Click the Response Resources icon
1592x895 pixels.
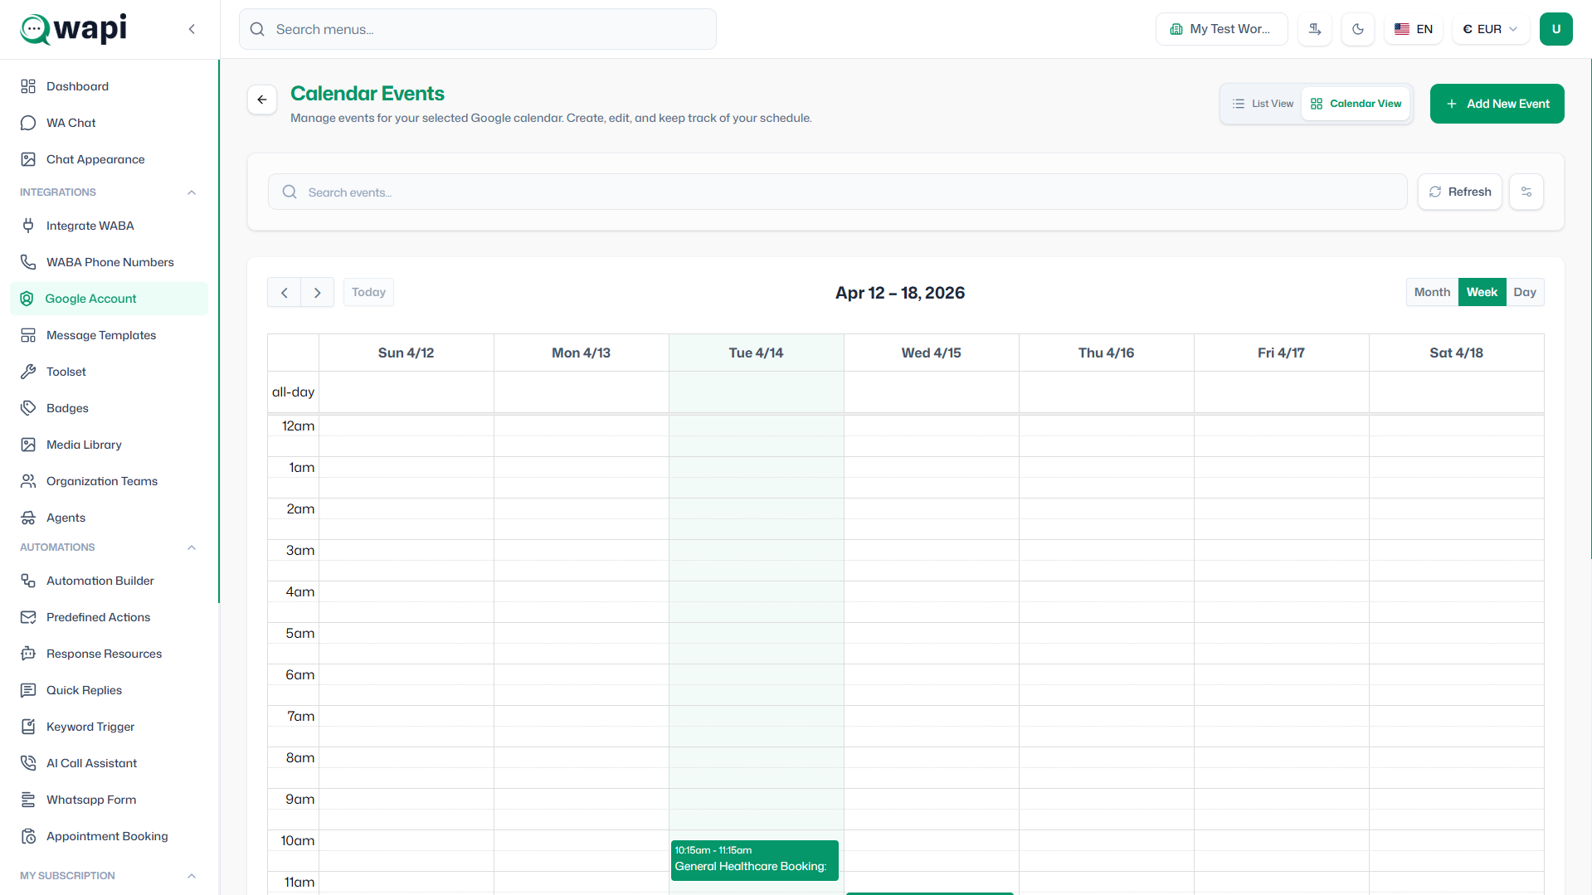tap(28, 654)
